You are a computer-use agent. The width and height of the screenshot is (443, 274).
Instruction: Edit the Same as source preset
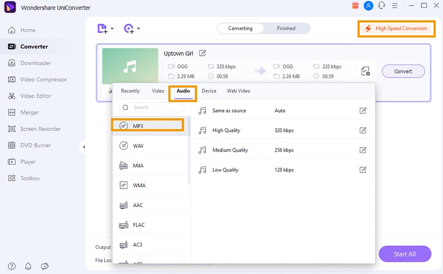point(363,110)
